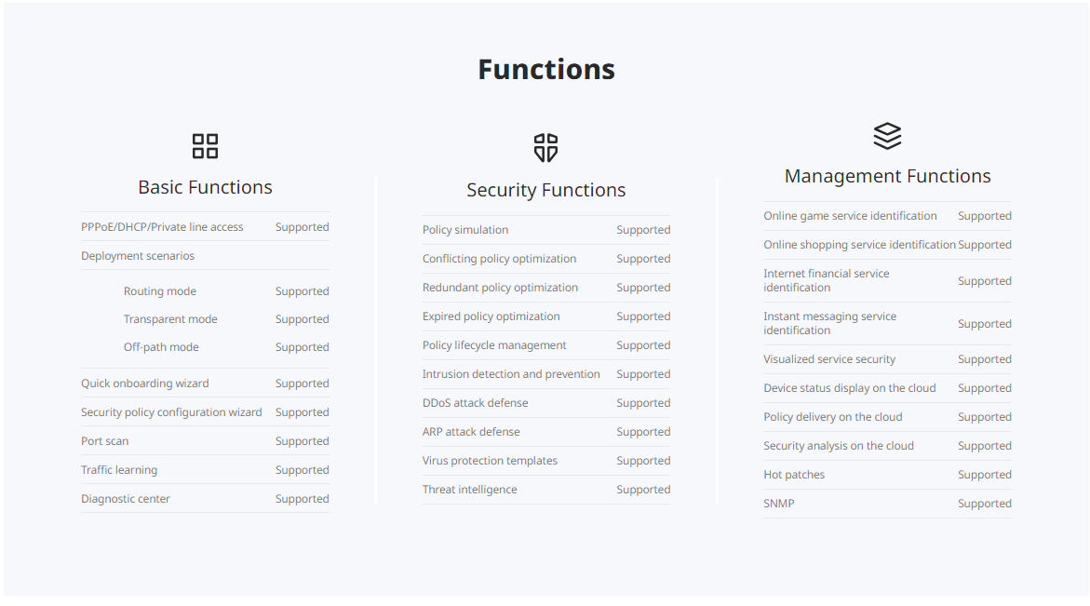The image size is (1090, 606).
Task: Click the Policy simulation row
Action: coord(465,230)
